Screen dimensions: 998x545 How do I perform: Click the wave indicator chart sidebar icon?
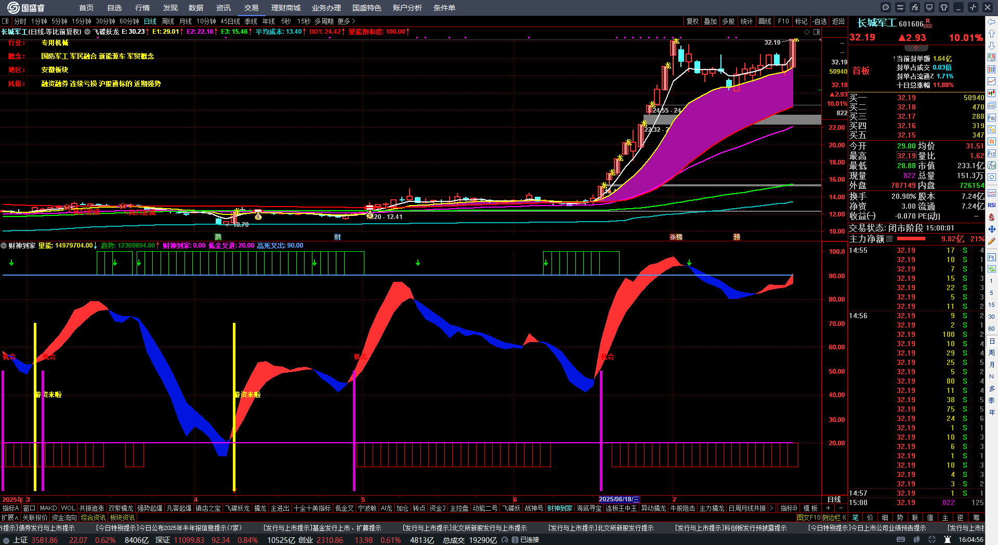[992, 193]
